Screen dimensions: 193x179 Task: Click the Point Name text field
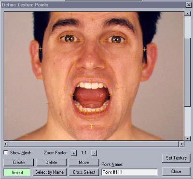[129, 172]
